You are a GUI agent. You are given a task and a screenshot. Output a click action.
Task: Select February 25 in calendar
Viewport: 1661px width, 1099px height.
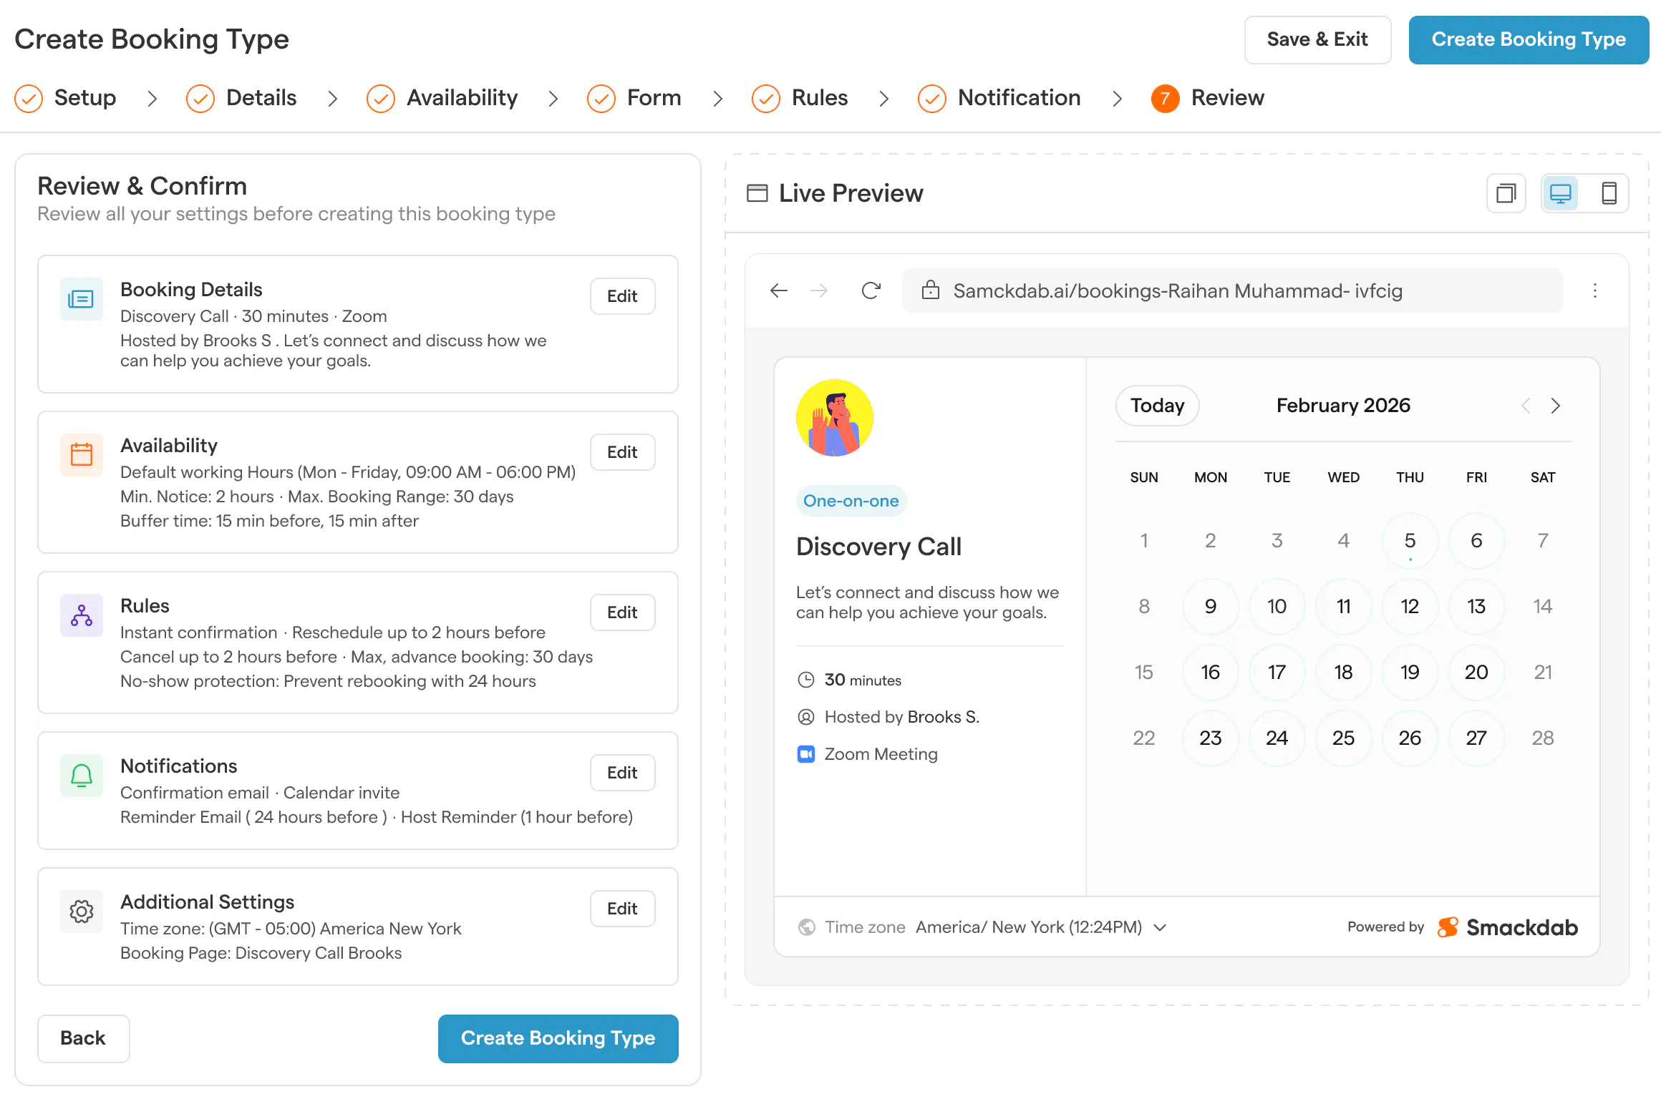click(1343, 738)
